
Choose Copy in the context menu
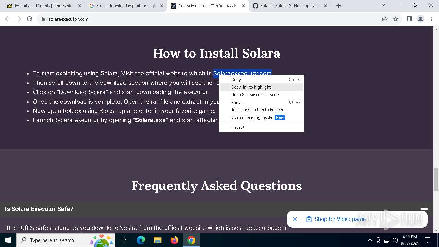coord(261,80)
